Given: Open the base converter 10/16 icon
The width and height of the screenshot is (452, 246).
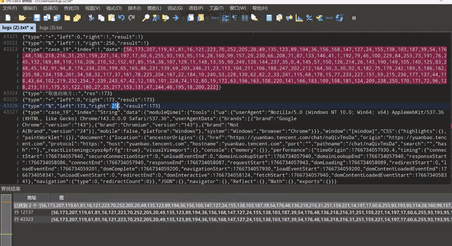Looking at the screenshot, I should click(x=340, y=17).
